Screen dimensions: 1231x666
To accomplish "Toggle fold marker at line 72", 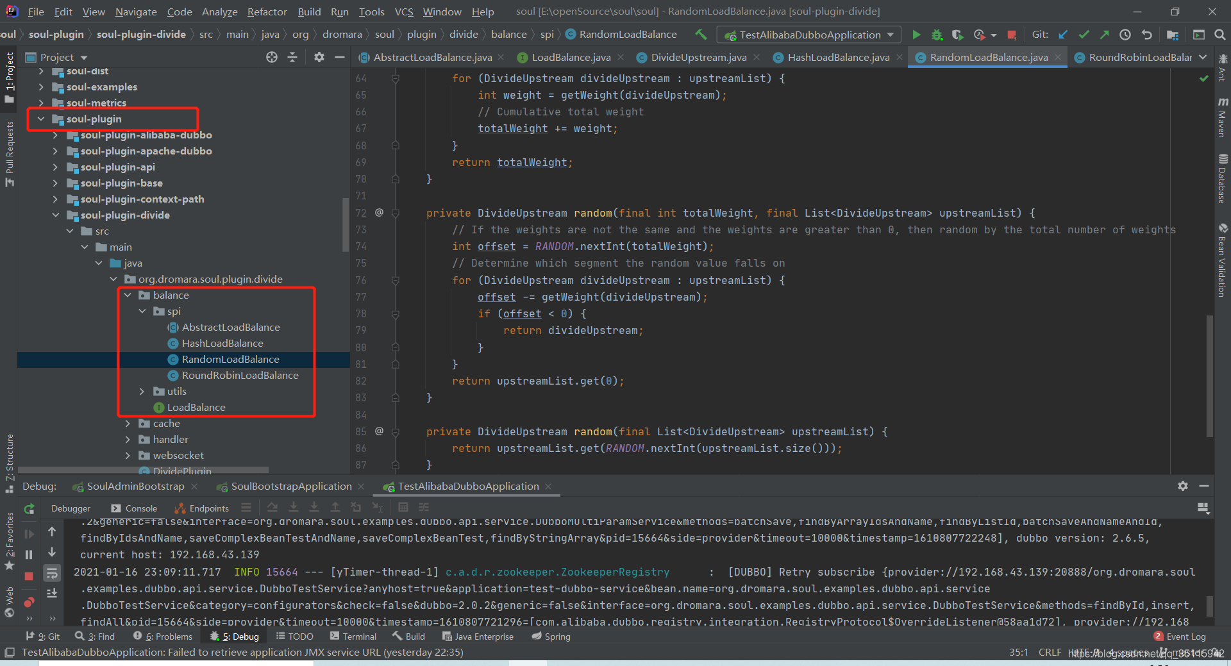I will 396,213.
